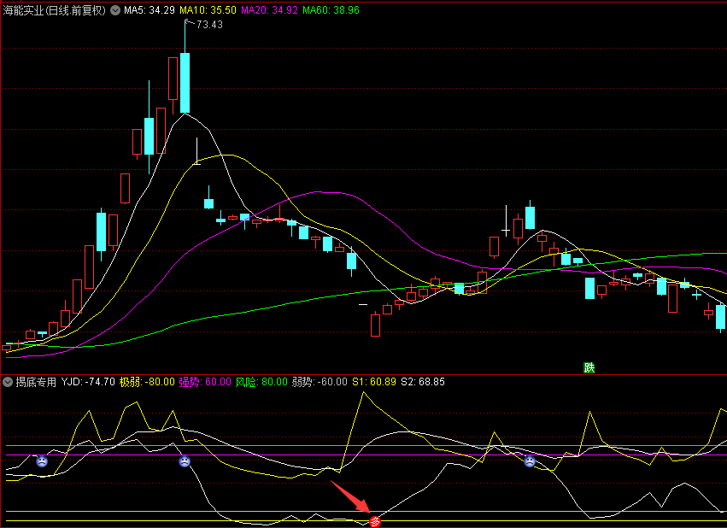Select the 揭底专用 indicator name
727x528 pixels.
click(36, 382)
